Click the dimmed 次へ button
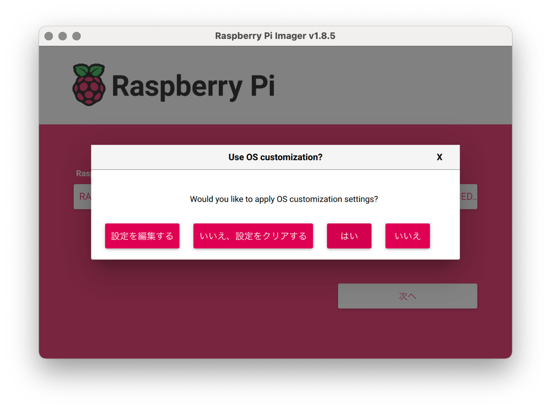This screenshot has width=551, height=410. pyautogui.click(x=407, y=296)
